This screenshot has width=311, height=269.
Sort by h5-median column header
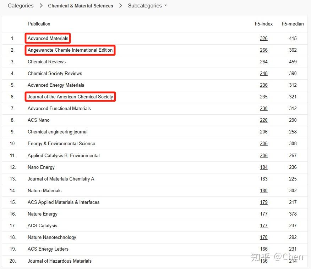point(293,24)
